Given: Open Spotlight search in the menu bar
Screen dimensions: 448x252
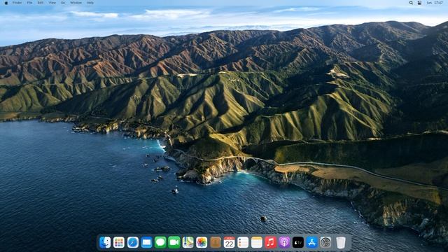Looking at the screenshot, I should pos(411,3).
